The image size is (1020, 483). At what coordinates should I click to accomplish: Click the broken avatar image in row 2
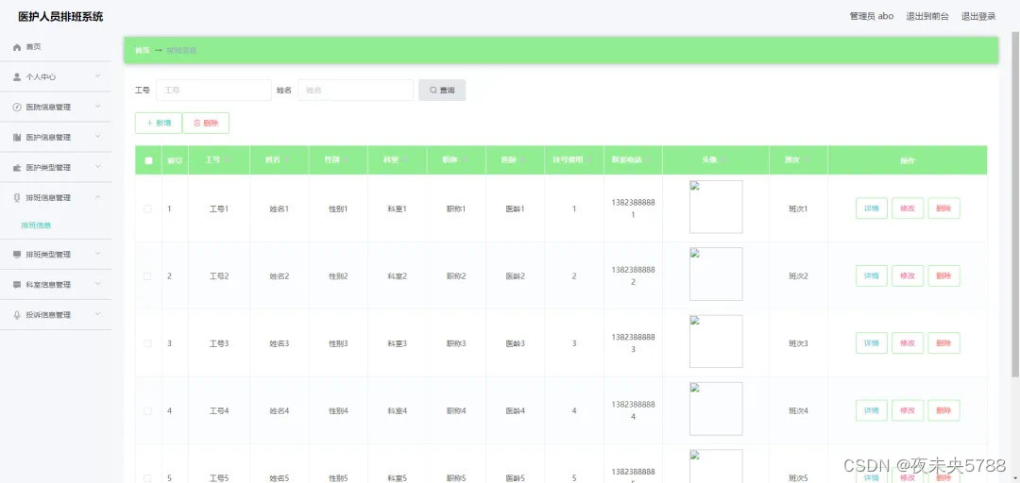click(x=716, y=274)
